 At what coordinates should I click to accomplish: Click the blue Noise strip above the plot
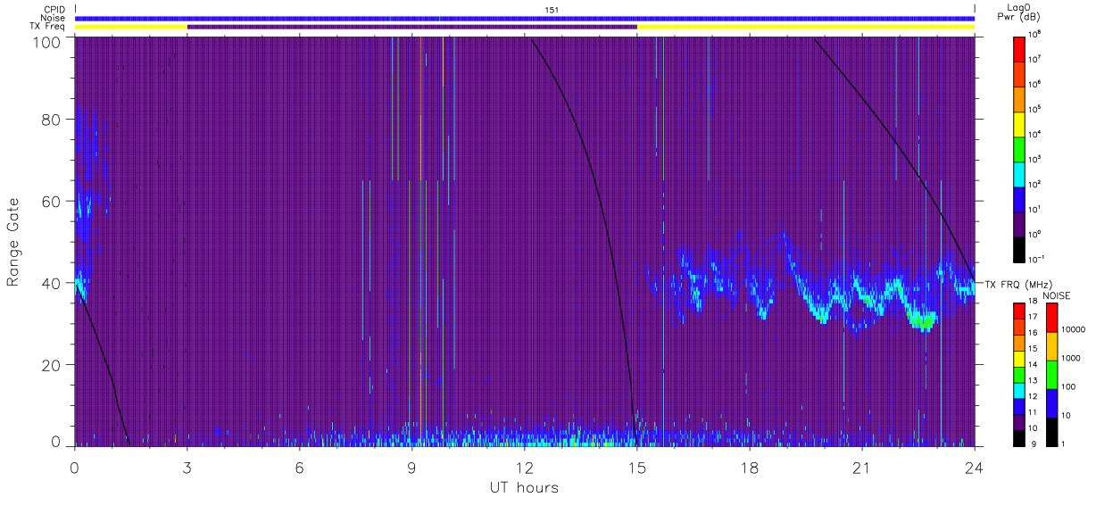click(x=524, y=18)
